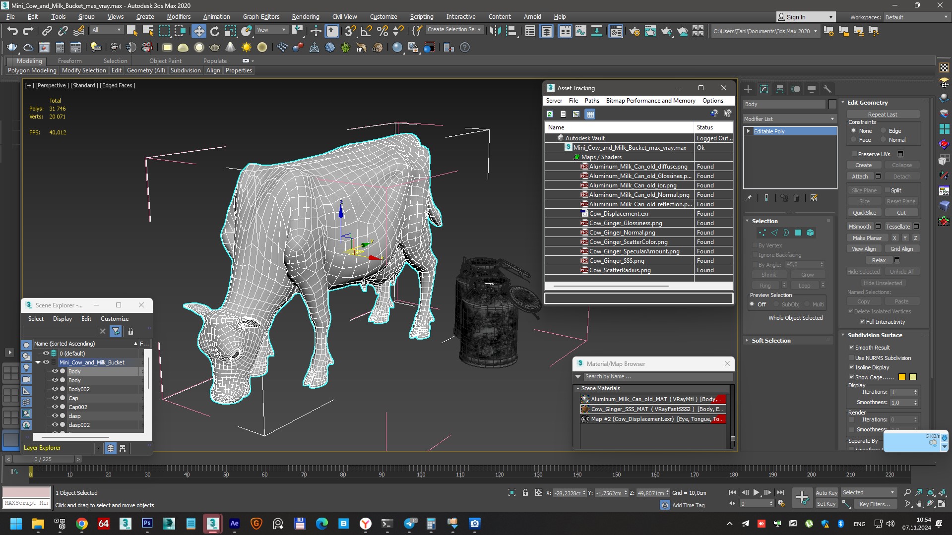Enable the Preserve UVs checkbox

coord(854,154)
